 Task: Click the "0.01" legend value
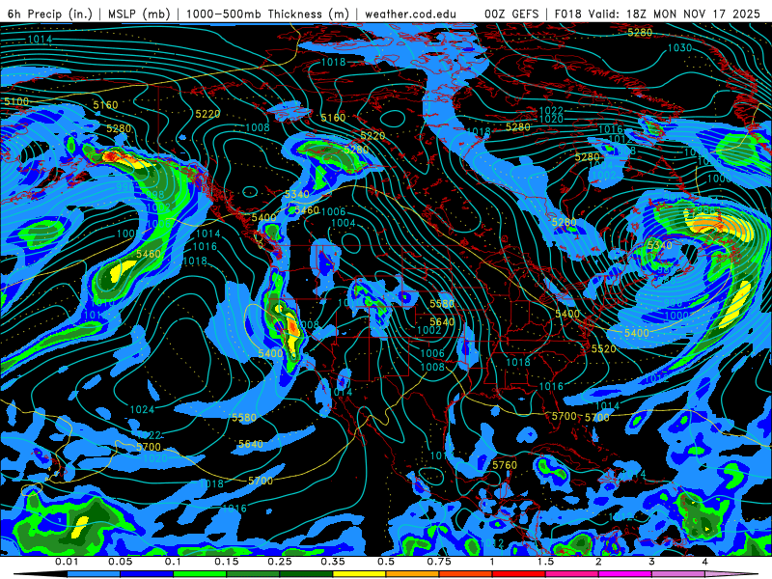click(67, 562)
